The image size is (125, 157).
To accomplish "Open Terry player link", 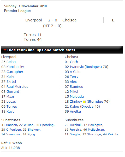I will point(74,77).
